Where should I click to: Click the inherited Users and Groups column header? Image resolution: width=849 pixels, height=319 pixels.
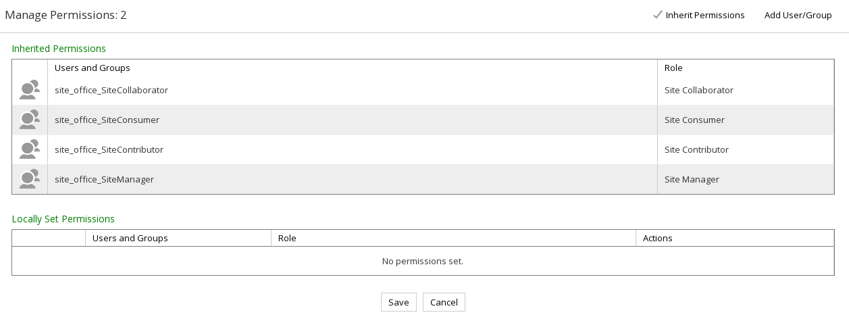[x=92, y=68]
